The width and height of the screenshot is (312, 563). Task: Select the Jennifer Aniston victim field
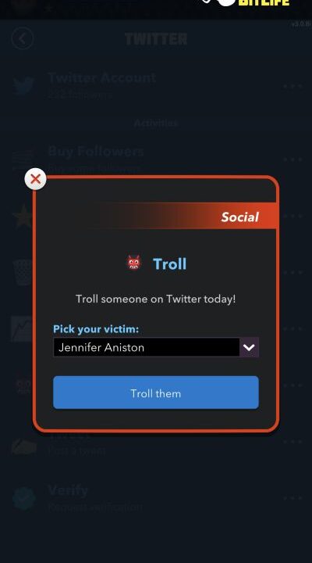click(x=146, y=347)
